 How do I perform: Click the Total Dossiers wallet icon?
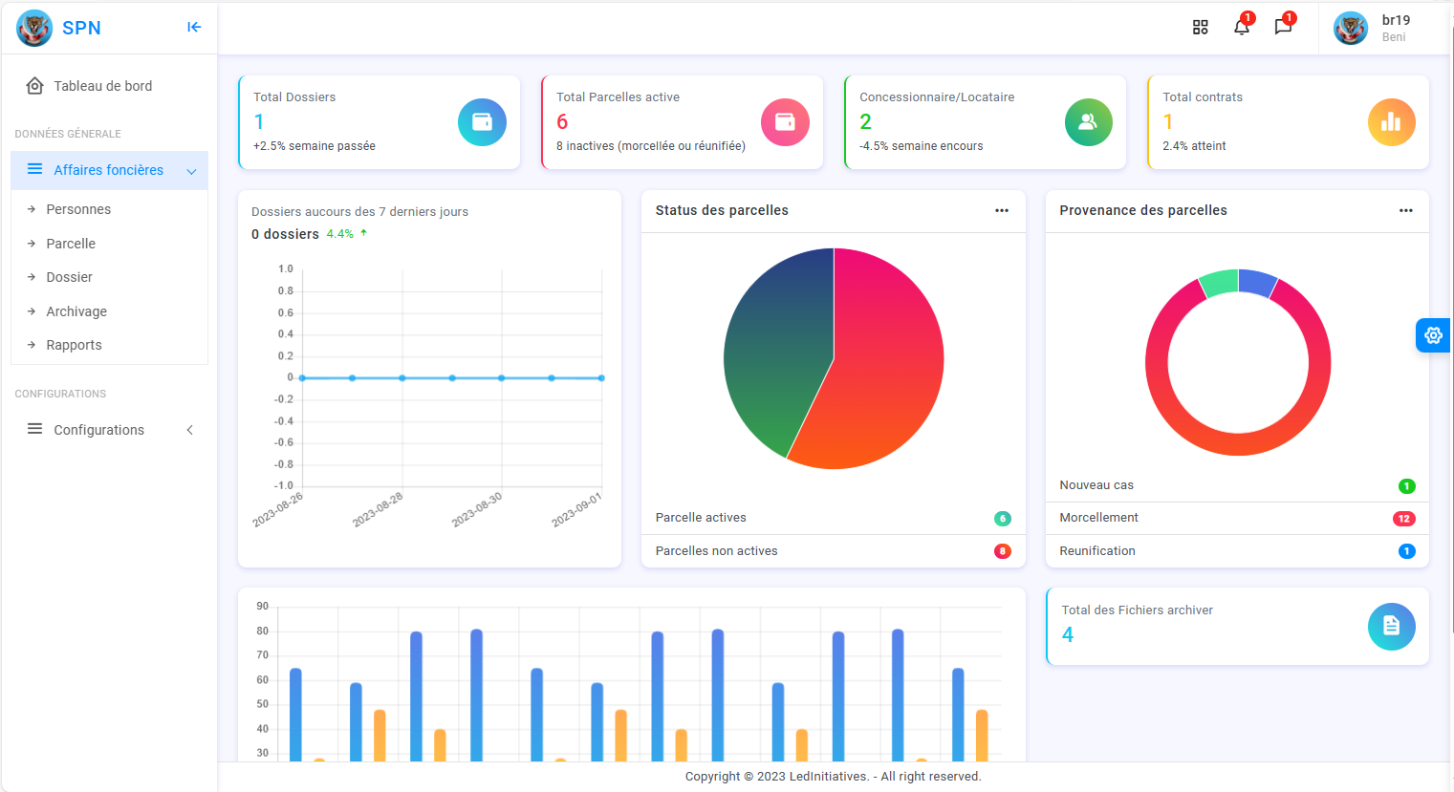(482, 122)
